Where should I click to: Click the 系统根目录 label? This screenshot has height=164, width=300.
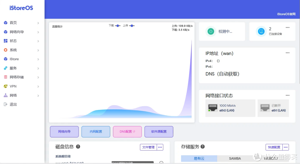63,156
